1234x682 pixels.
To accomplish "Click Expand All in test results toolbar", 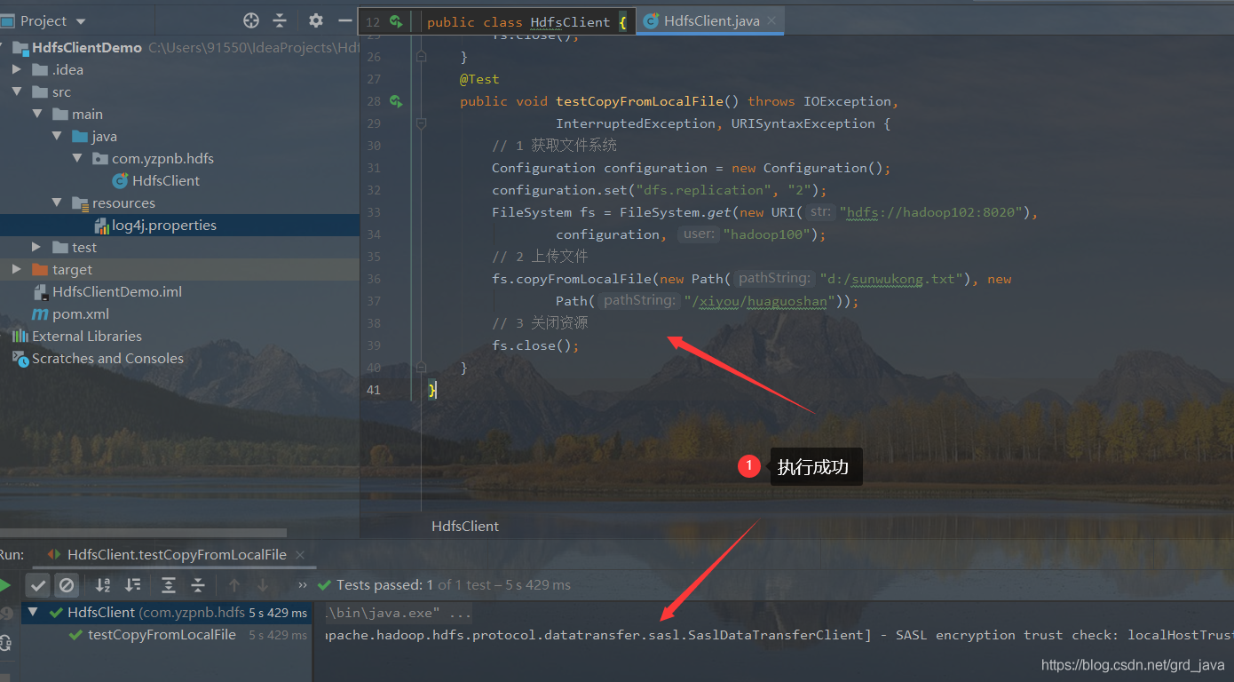I will pyautogui.click(x=169, y=584).
